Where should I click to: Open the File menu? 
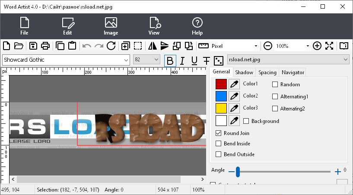pyautogui.click(x=24, y=26)
